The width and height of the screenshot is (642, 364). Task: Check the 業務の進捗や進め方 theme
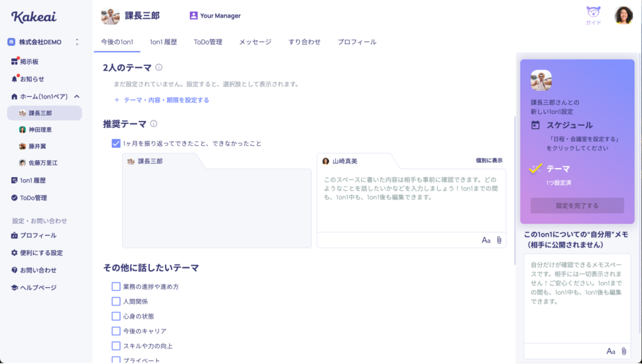coord(116,287)
